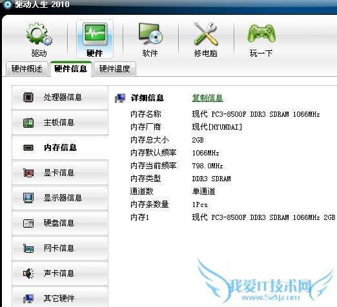Open the 硬件温度 tab
Screen dimensions: 337x307
point(115,69)
